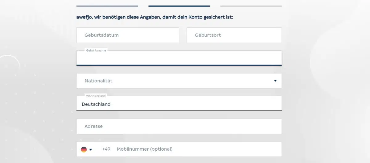Select the Wohnsitzland field showing Deutschland
370x163 pixels.
pyautogui.click(x=179, y=104)
